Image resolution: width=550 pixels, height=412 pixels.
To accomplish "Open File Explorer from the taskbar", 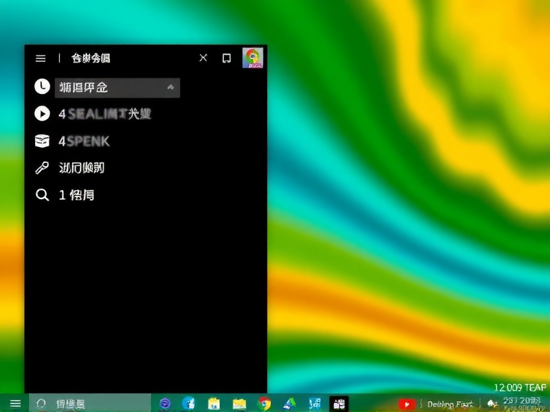I will (x=239, y=404).
